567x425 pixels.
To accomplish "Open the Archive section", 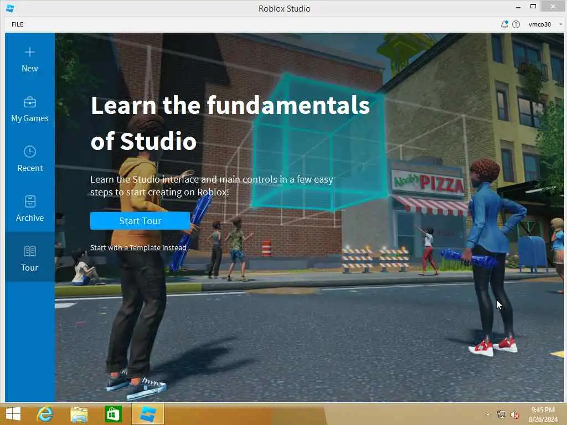I will tap(30, 209).
